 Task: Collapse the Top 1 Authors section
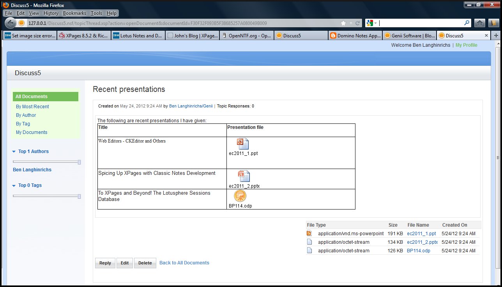14,151
